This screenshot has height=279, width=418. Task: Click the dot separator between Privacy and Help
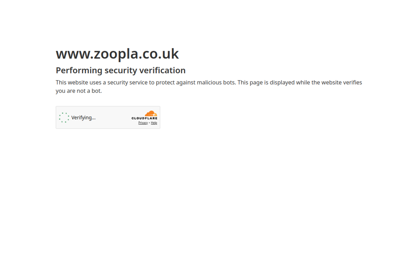[149, 123]
